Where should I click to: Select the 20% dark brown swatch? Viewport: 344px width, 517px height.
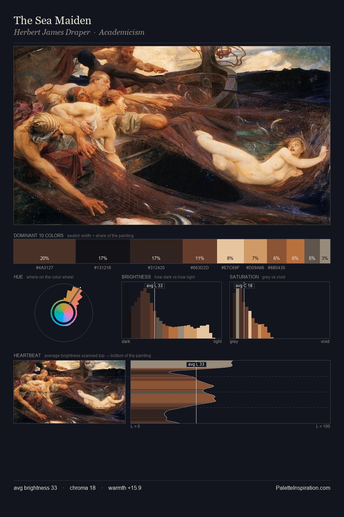(x=44, y=251)
